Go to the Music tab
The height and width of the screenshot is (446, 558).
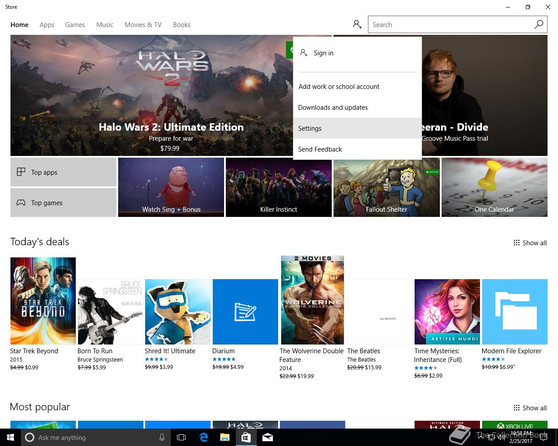coord(105,25)
